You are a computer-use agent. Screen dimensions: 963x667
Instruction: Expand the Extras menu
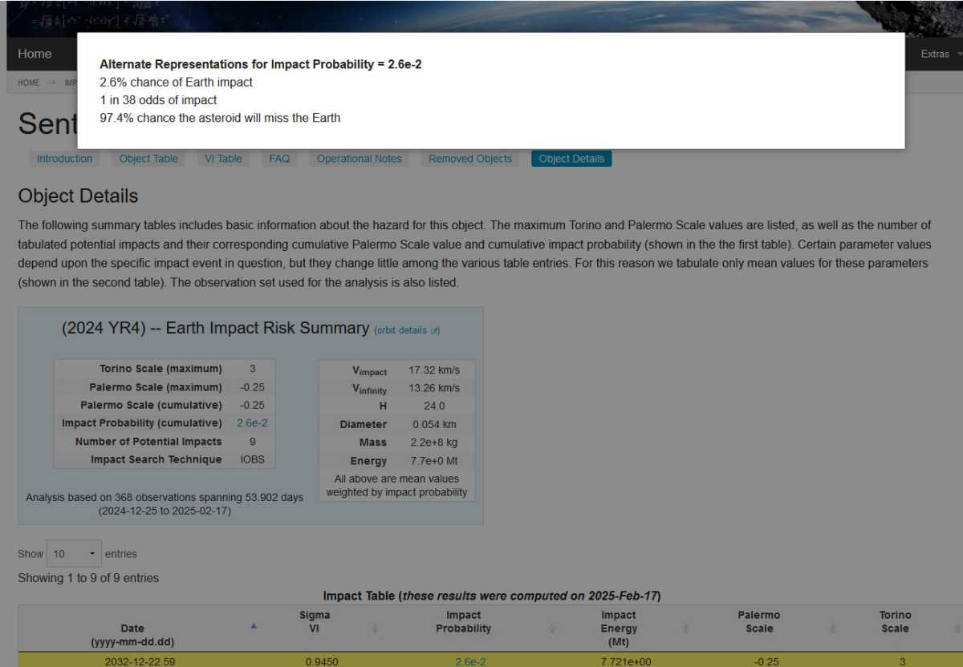[x=939, y=54]
